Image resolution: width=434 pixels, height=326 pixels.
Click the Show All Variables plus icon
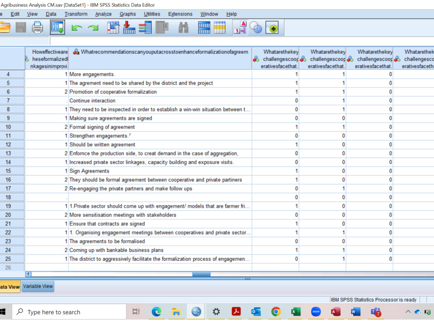tap(272, 27)
